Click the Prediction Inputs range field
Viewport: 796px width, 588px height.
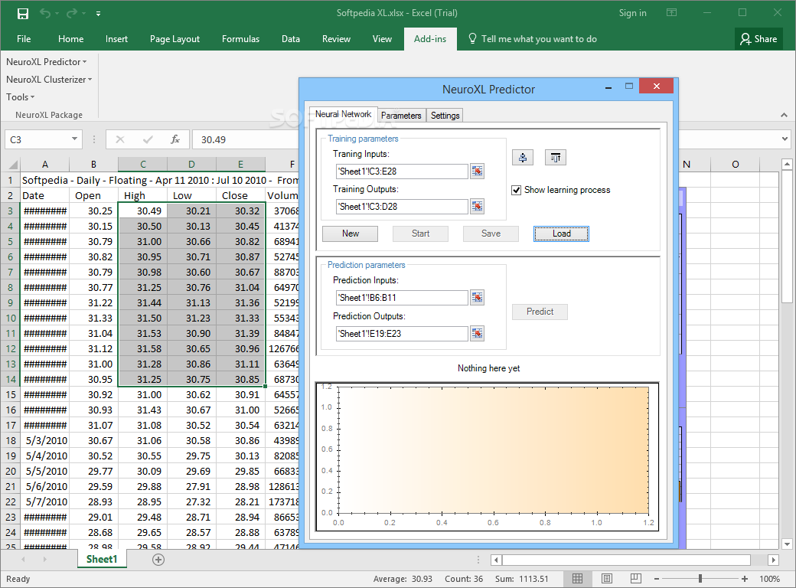pyautogui.click(x=402, y=298)
